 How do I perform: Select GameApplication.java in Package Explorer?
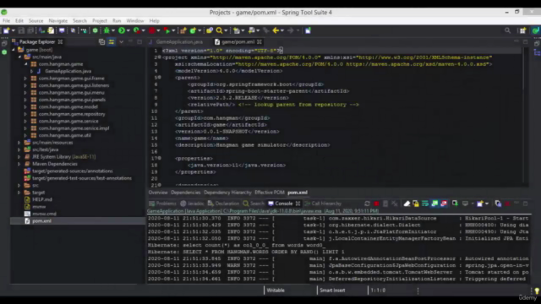(x=68, y=71)
